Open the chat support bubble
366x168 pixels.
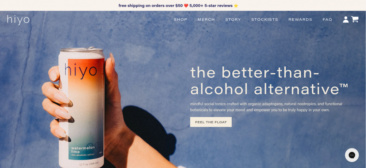click(352, 155)
